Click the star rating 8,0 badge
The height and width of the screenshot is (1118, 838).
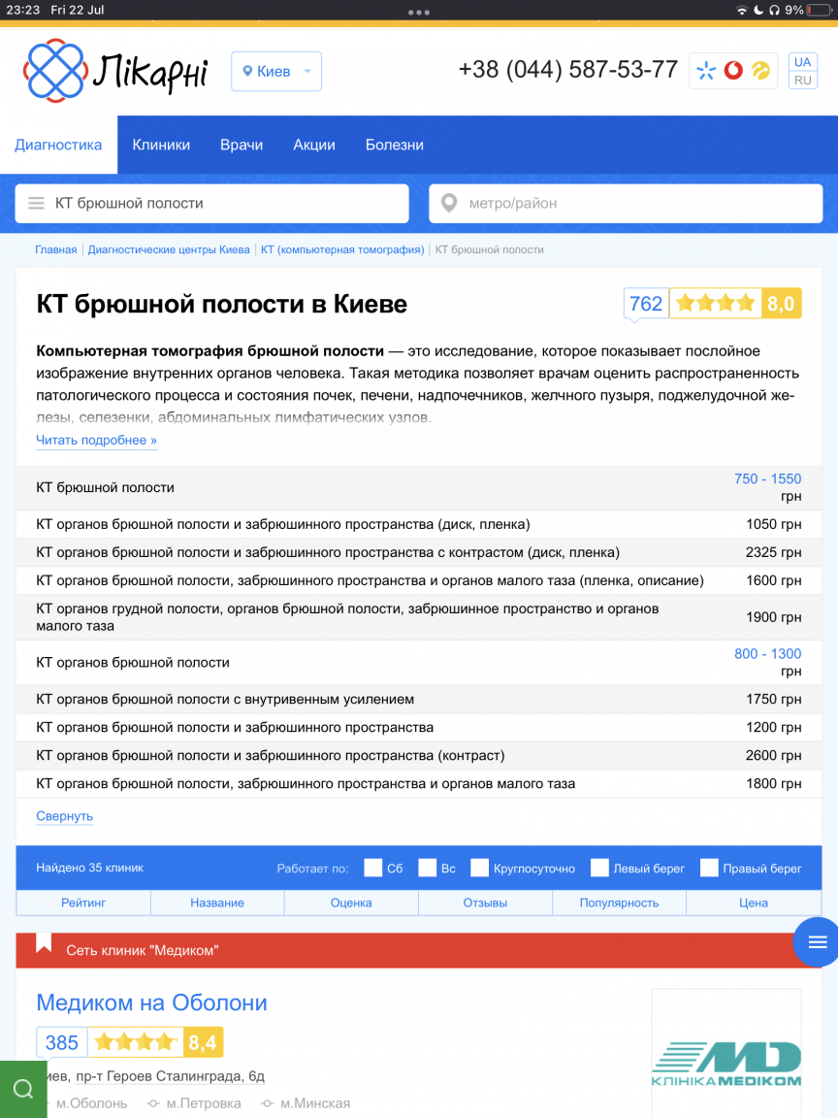735,304
